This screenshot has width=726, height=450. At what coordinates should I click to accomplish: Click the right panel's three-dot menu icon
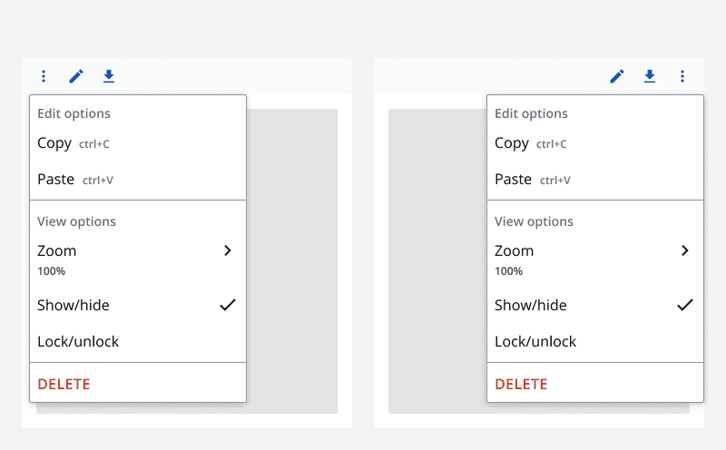tap(682, 76)
